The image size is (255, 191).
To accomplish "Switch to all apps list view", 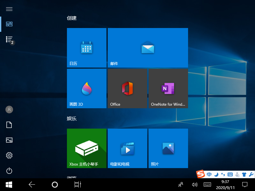I will (9, 39).
